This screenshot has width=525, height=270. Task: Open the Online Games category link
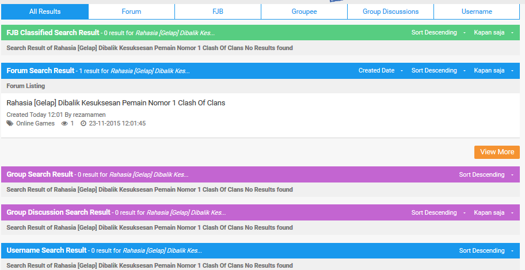tap(35, 123)
